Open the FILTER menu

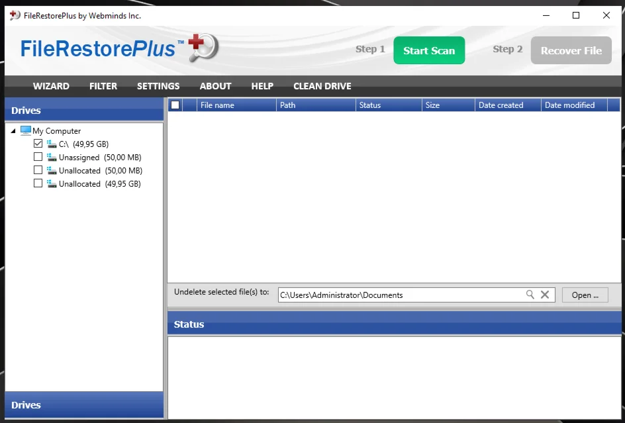point(103,86)
